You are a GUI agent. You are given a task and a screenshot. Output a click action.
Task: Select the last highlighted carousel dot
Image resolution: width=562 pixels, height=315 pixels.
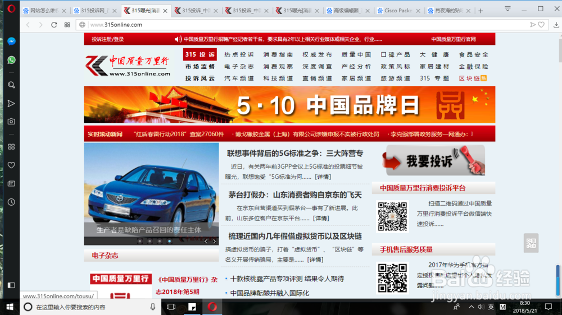pyautogui.click(x=170, y=242)
